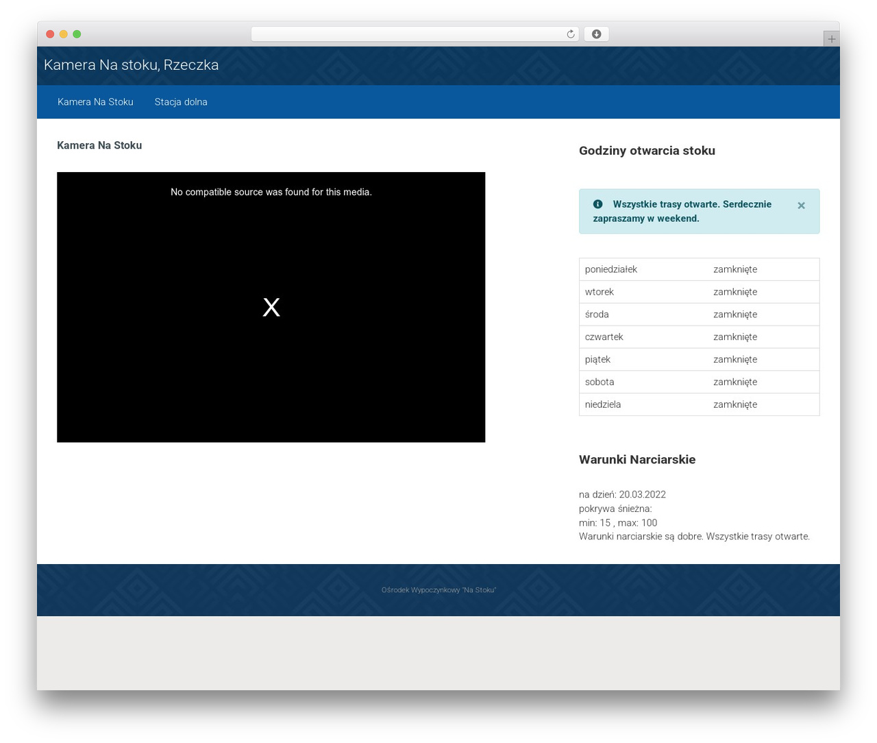Open the Kamera Na Stoku menu item

[x=95, y=102]
